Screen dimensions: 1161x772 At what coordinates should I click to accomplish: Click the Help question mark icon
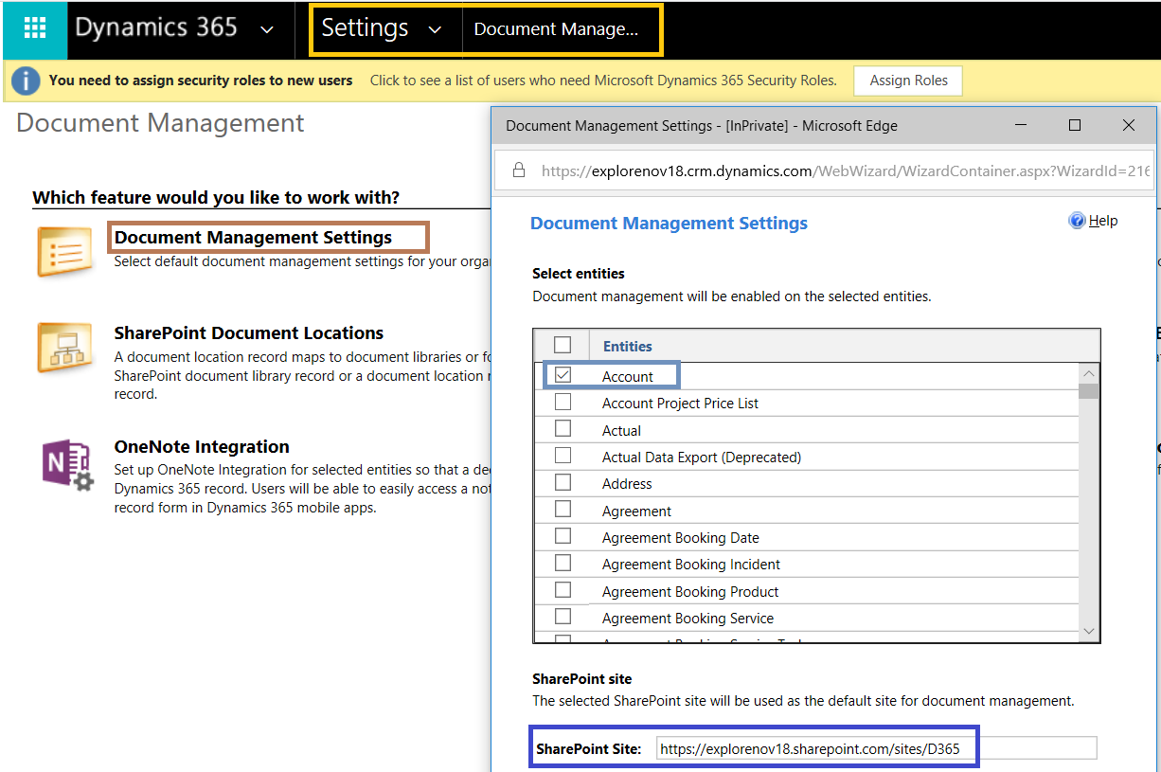[x=1077, y=220]
